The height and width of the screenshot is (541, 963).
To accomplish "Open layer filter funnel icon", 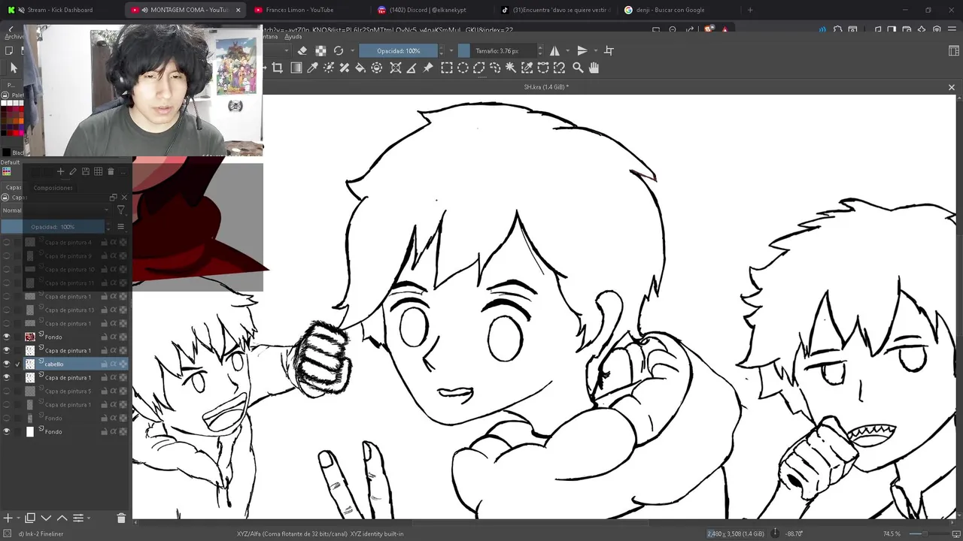I will tap(120, 210).
